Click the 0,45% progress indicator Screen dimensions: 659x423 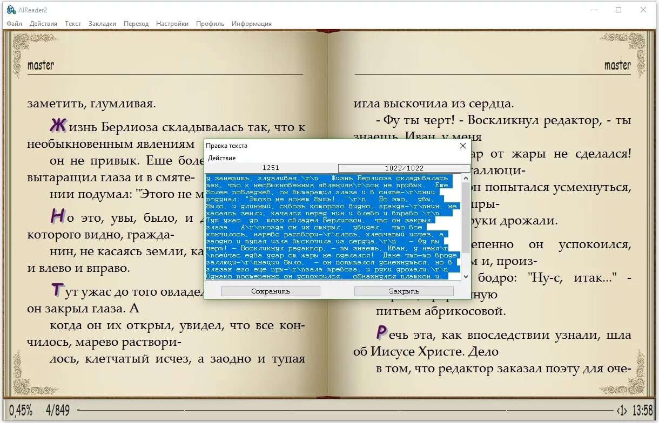pos(21,411)
